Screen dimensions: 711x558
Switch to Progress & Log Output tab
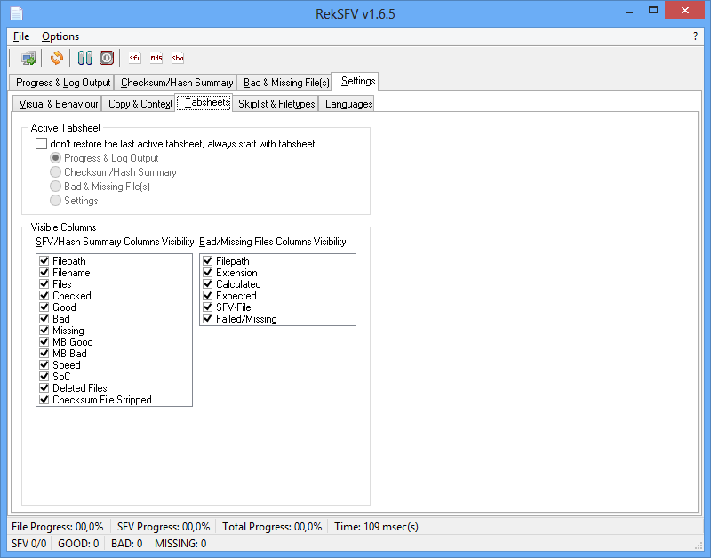(61, 82)
